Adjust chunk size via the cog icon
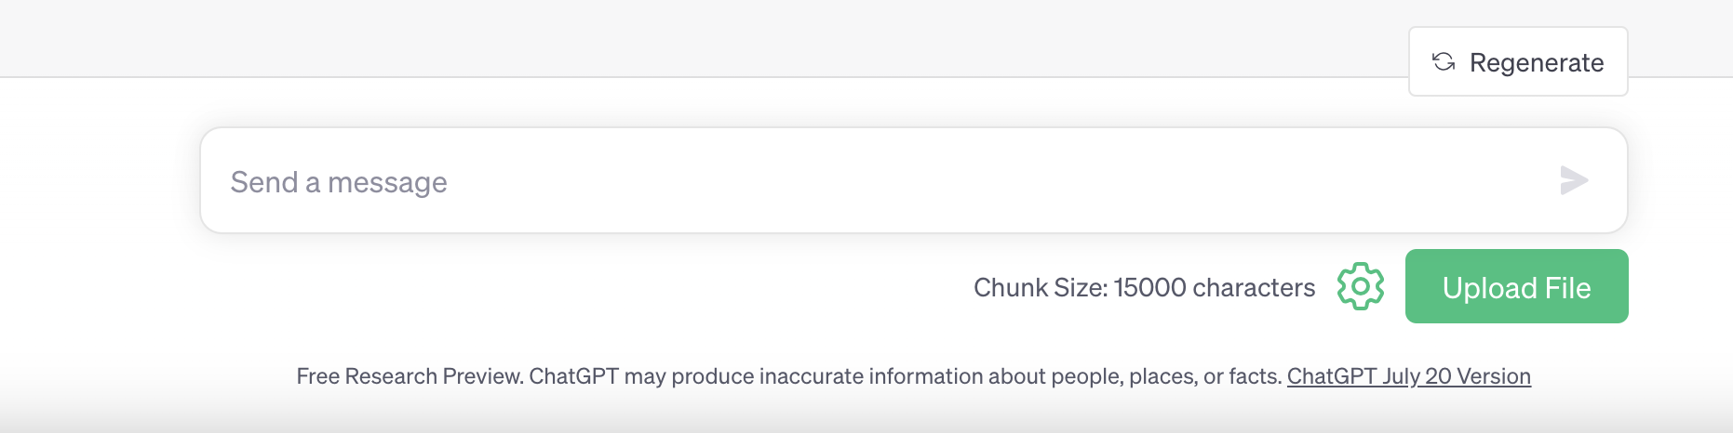 click(x=1360, y=286)
